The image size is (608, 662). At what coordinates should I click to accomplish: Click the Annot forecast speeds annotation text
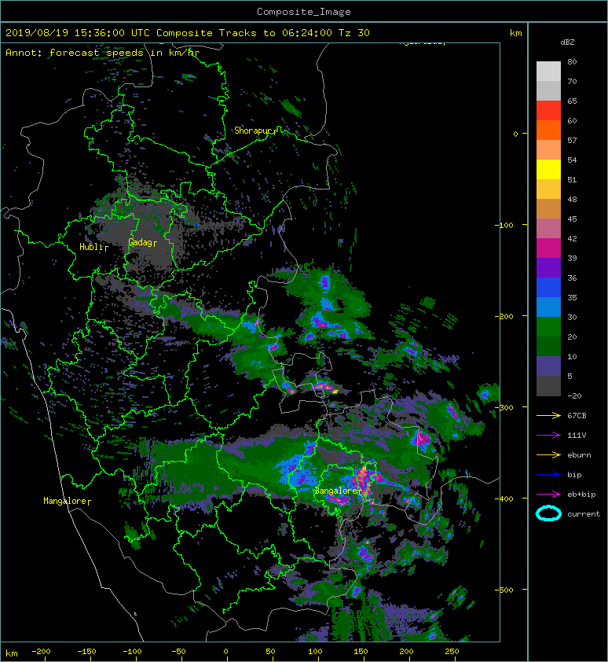click(103, 53)
